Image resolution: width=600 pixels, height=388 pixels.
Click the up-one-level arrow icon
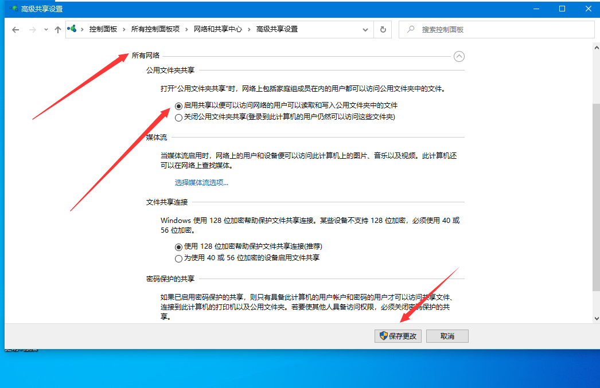(58, 29)
